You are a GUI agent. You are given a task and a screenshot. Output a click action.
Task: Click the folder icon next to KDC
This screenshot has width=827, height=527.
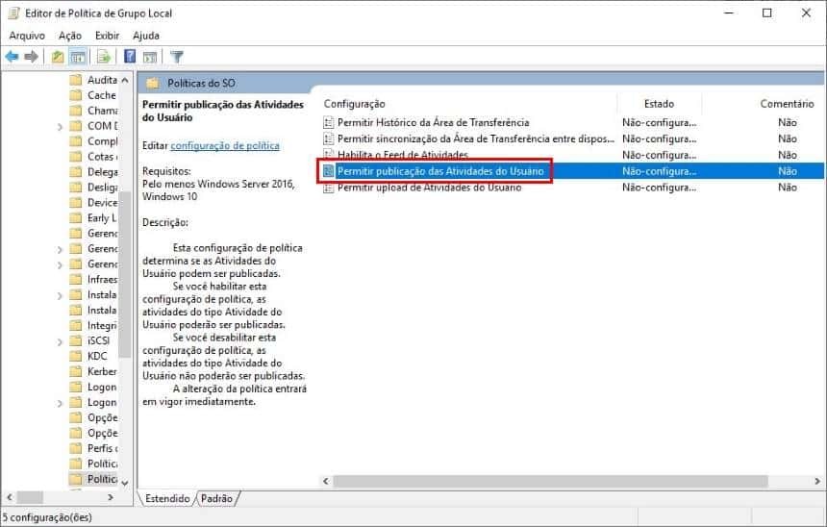[x=76, y=356]
